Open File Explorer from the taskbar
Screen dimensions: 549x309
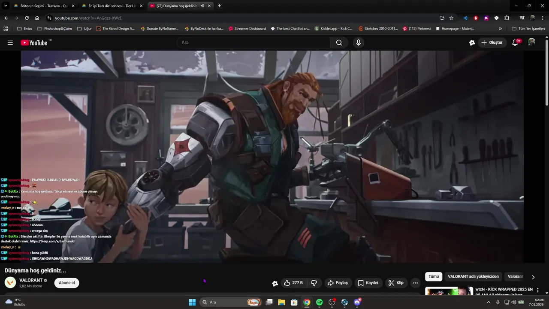coord(281,302)
